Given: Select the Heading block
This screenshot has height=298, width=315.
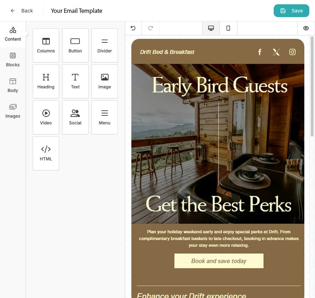Looking at the screenshot, I should point(46,81).
